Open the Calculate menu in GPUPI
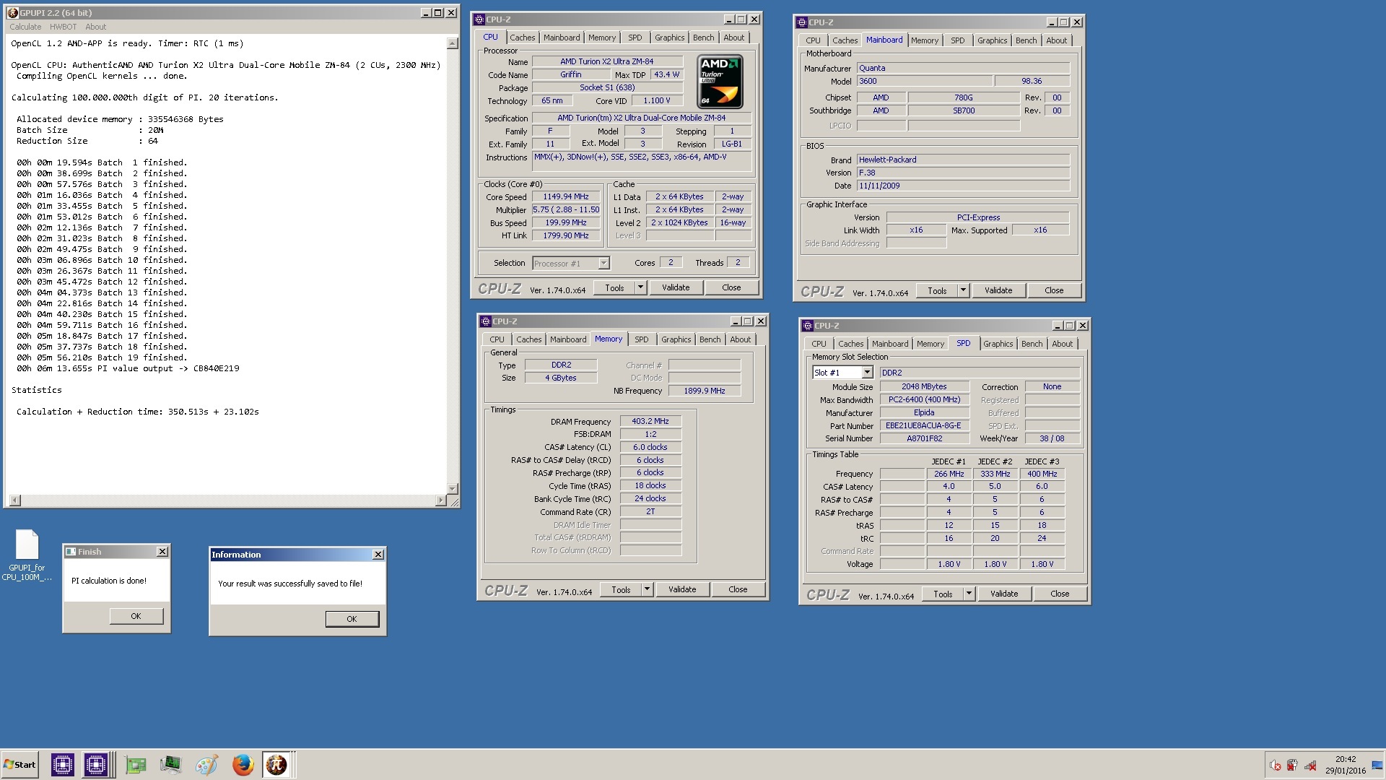 pyautogui.click(x=25, y=27)
